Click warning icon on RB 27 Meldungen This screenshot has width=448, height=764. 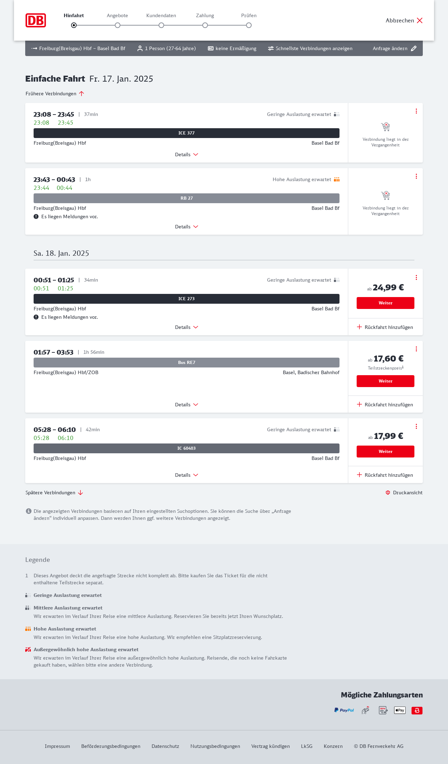(36, 216)
